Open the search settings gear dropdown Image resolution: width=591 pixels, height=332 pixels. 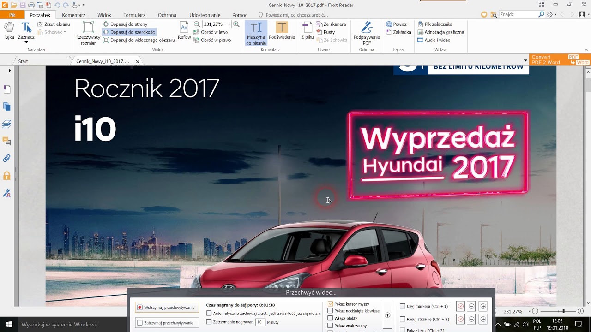point(551,15)
